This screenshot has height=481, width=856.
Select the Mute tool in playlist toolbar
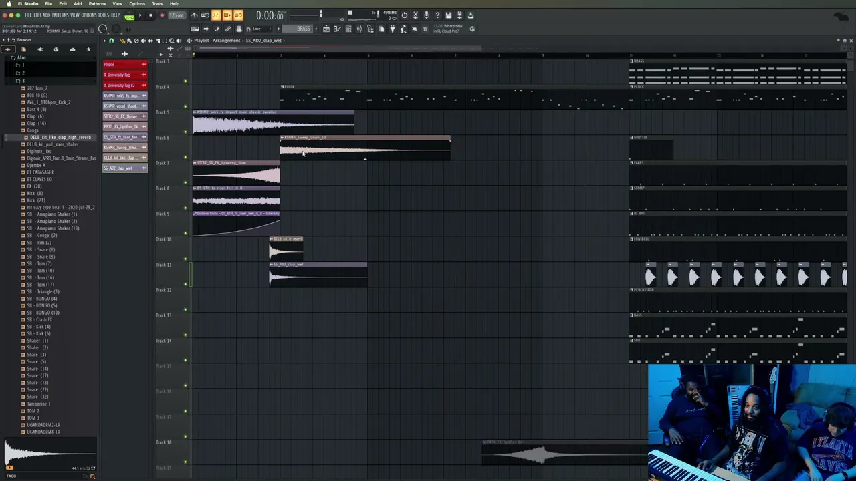pos(143,41)
